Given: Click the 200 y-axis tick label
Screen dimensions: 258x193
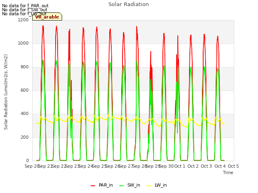Looking at the screenshot, I should (25, 138).
